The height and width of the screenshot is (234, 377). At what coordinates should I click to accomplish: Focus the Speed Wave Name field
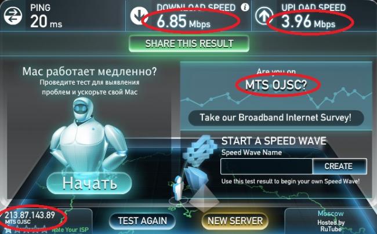click(x=266, y=166)
